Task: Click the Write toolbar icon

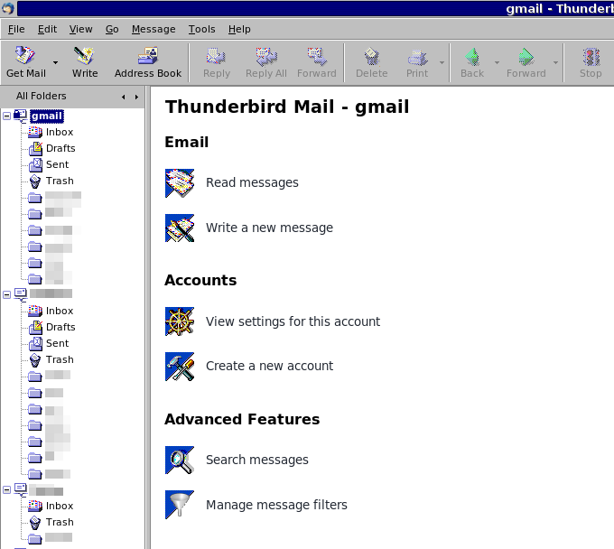Action: [85, 56]
